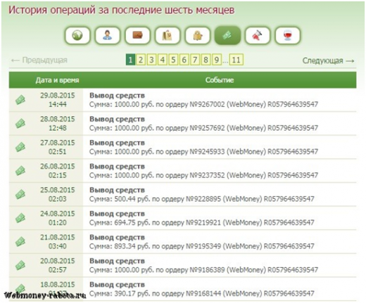The image size is (366, 303).
Task: Select the padlock filter icon
Action: (x=197, y=35)
